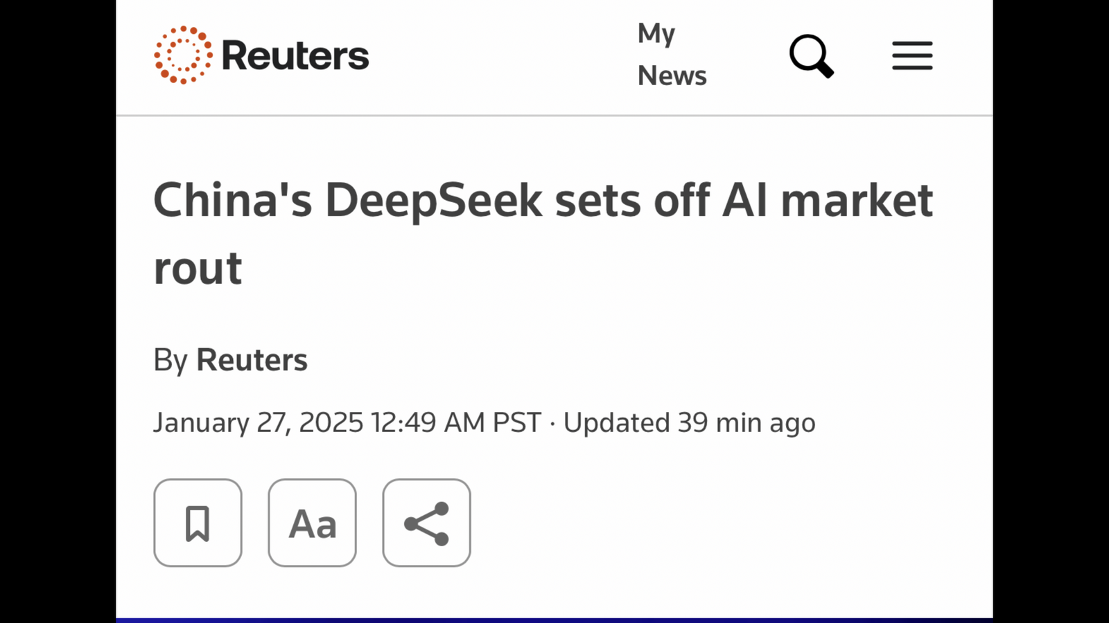Open the My News section
This screenshot has height=623, width=1109.
672,55
